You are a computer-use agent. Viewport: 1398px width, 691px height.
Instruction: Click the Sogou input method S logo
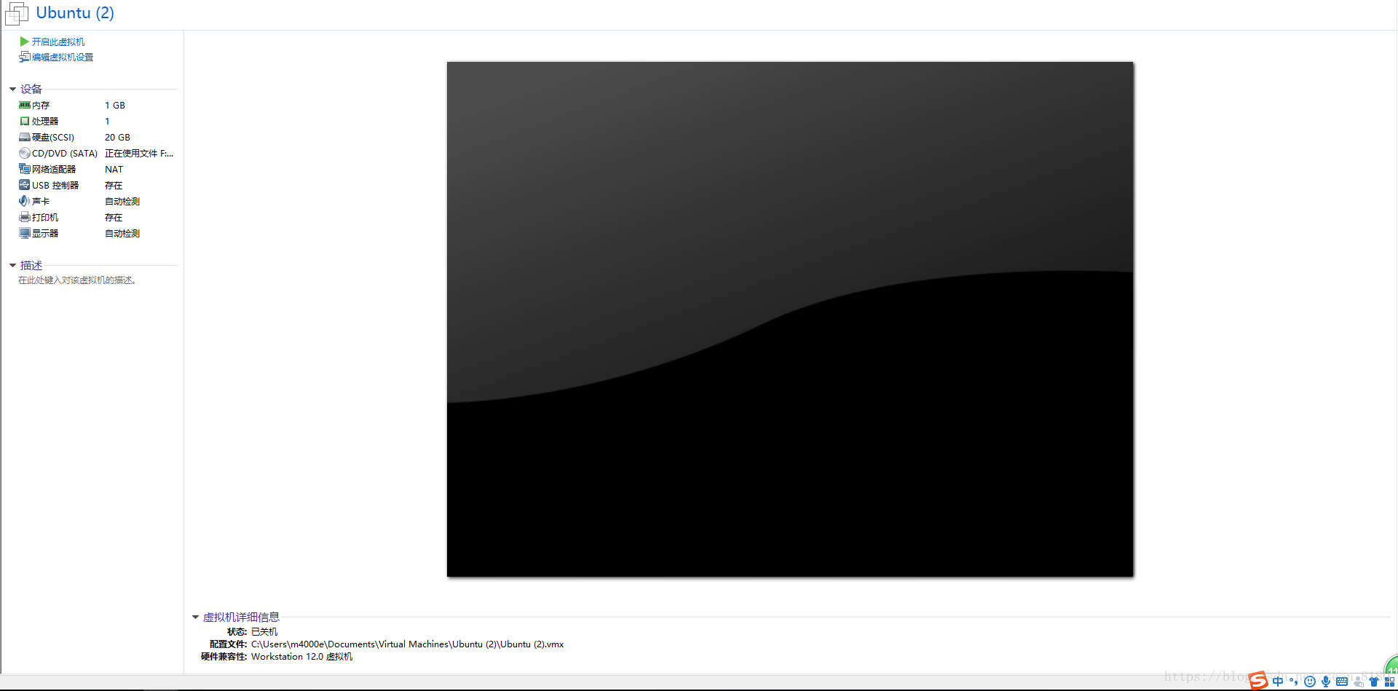(1258, 680)
